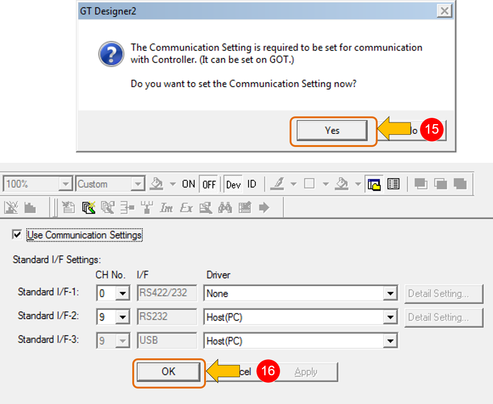Viewport: 493px width, 404px height.
Task: Click the square shape icon
Action: (x=309, y=183)
